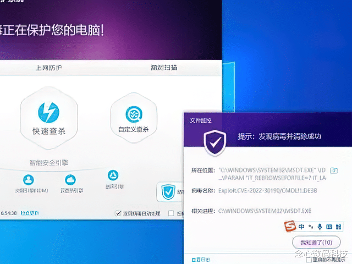Click the MSDT.EXE path after 所在位置
This screenshot has width=352, height=264.
click(272, 170)
